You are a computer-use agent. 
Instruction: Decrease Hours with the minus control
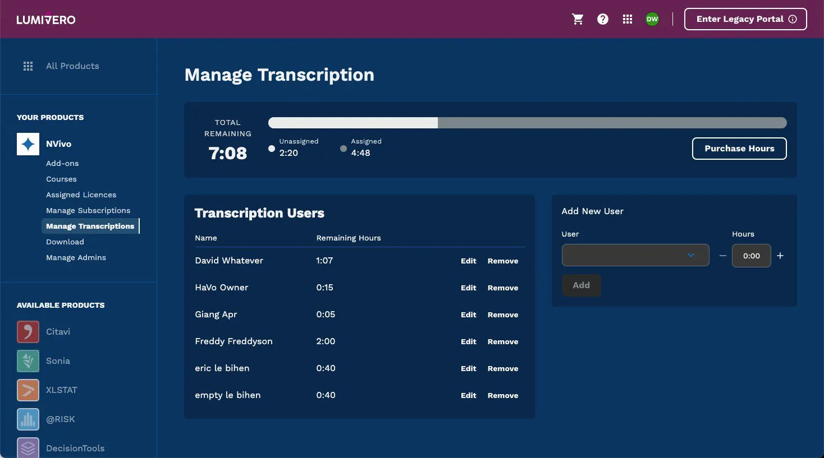(722, 255)
